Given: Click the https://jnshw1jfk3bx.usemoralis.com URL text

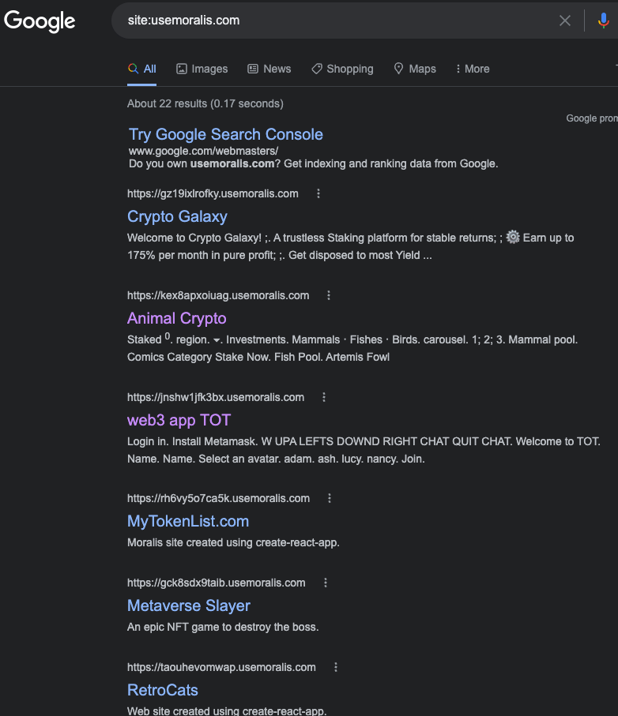Looking at the screenshot, I should (x=216, y=397).
